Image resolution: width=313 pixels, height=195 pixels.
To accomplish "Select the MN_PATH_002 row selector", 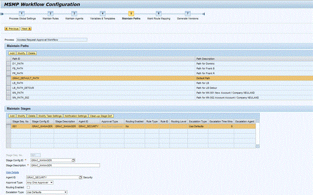I will (x=8, y=98).
